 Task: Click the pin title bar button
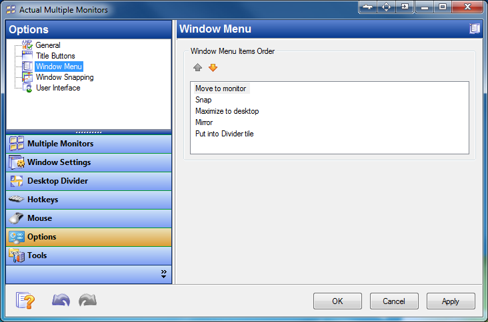368,7
